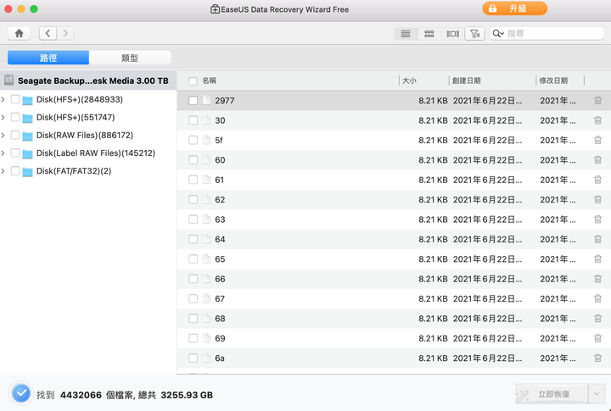
Task: Click the file name 67
Action: (x=220, y=299)
